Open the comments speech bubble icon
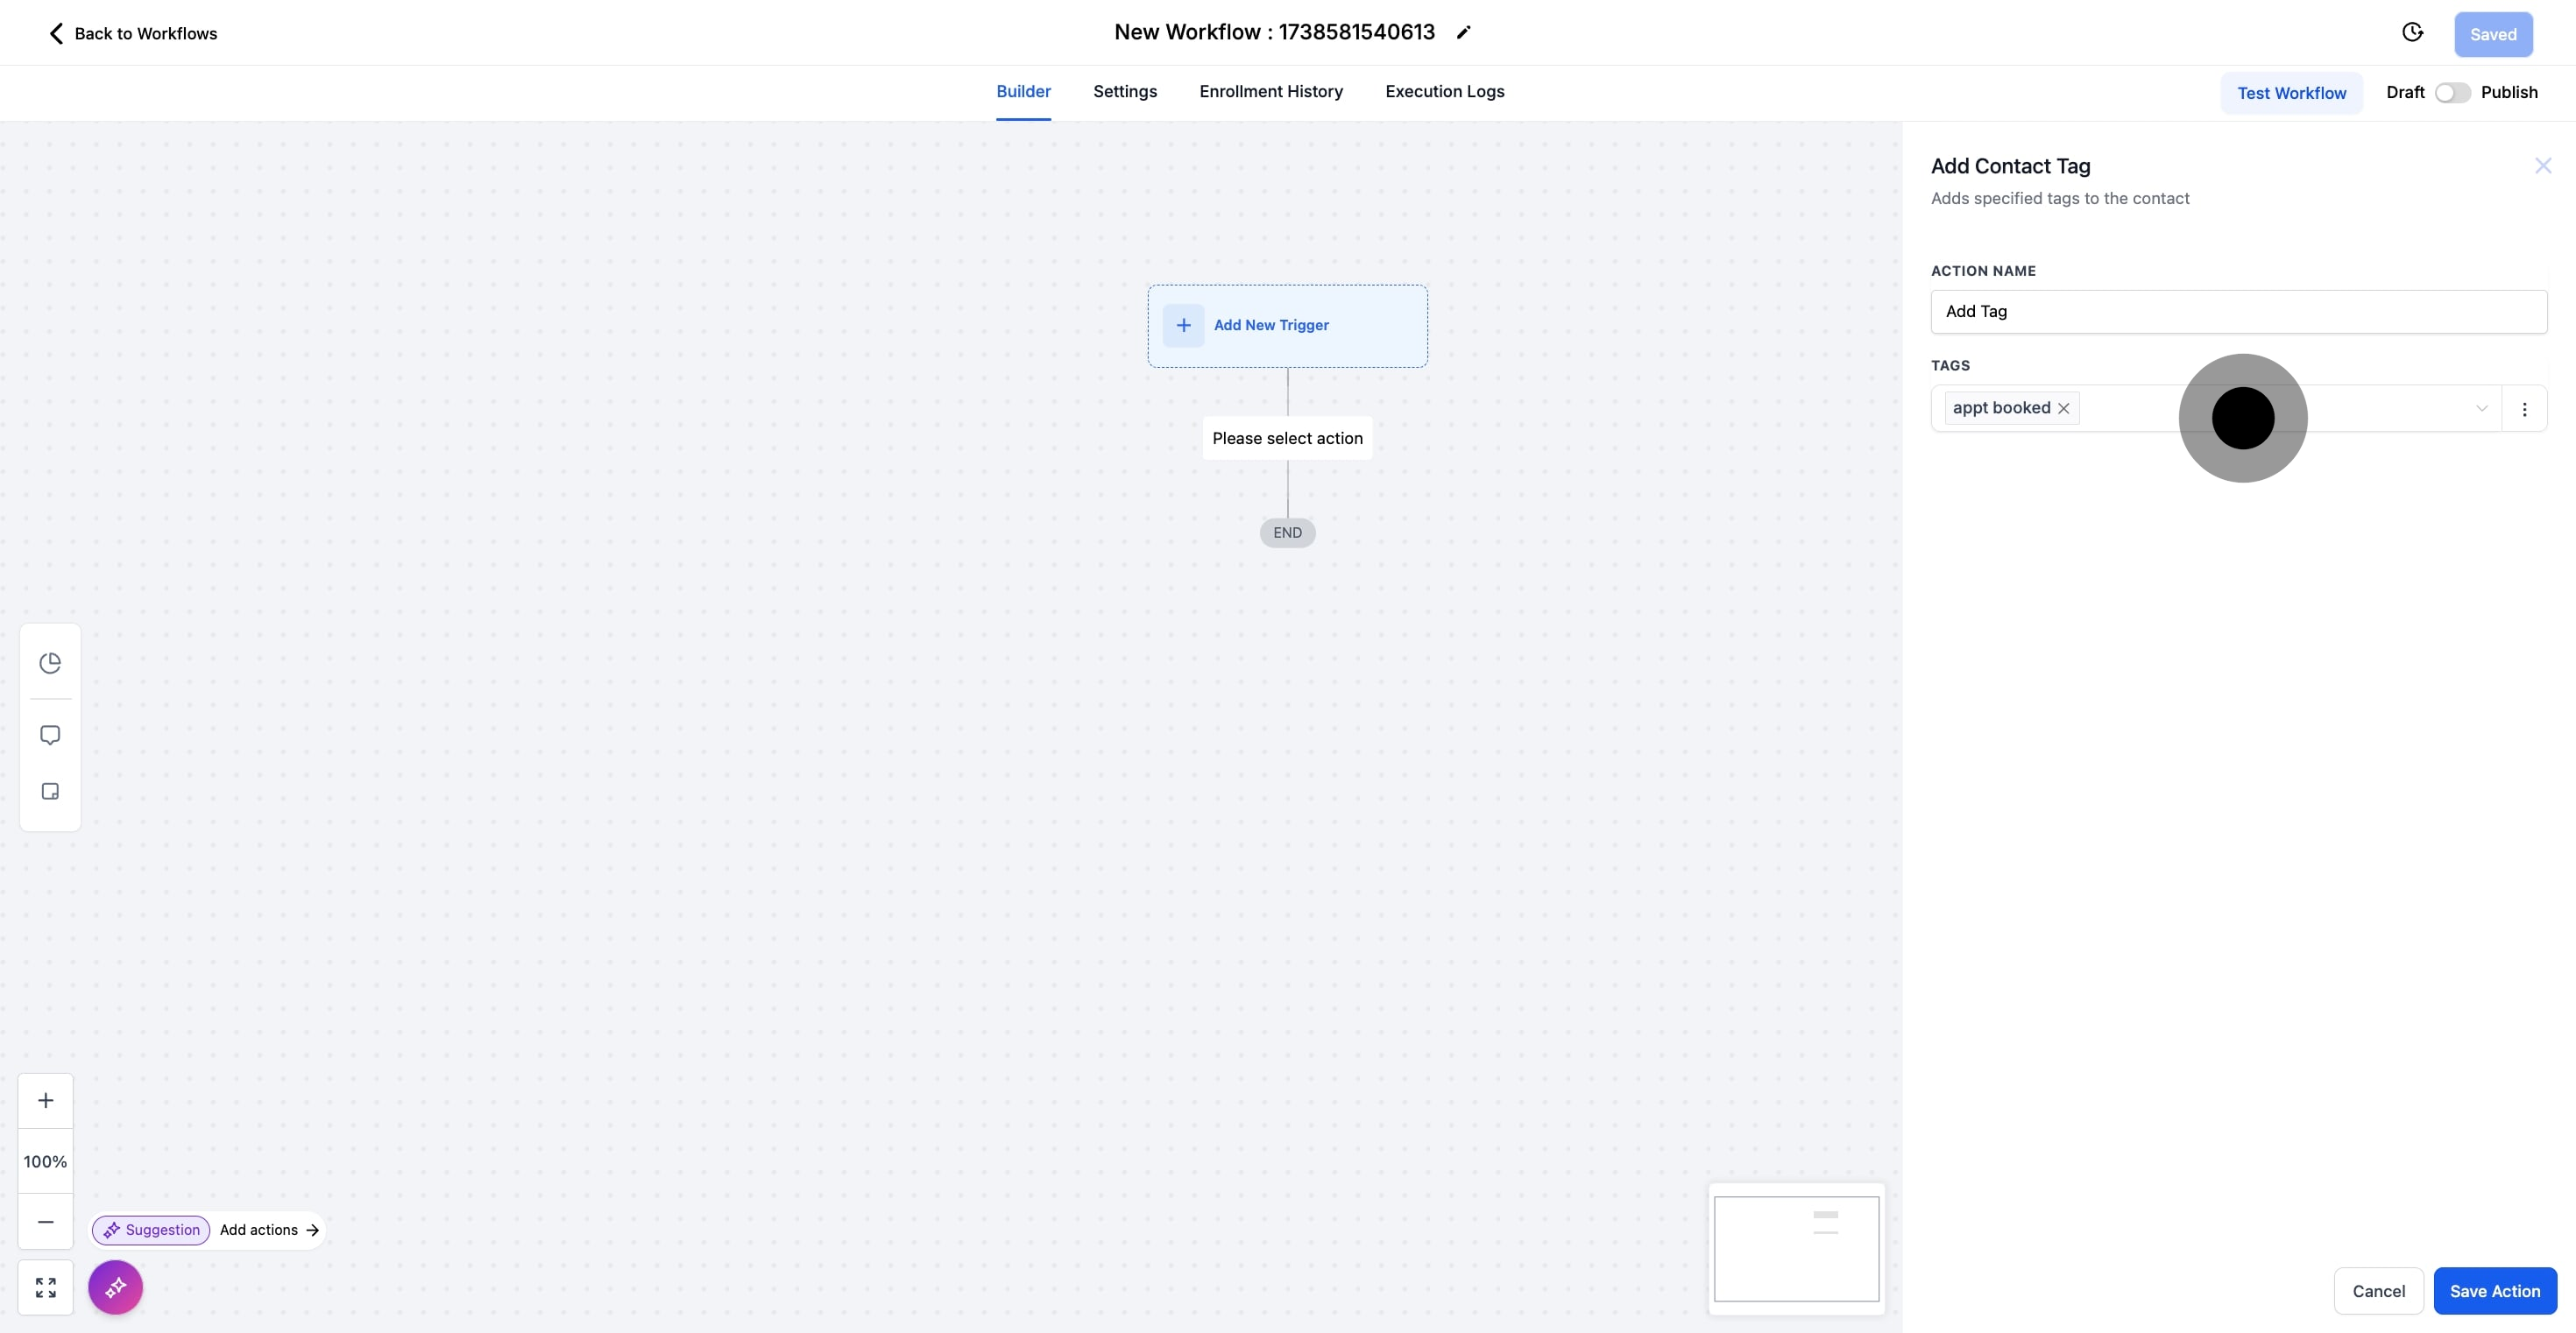This screenshot has height=1333, width=2576. click(x=50, y=736)
